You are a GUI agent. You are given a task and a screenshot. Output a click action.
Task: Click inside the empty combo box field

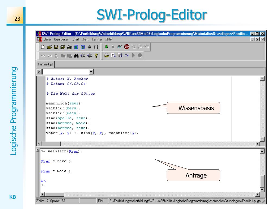tap(66, 72)
